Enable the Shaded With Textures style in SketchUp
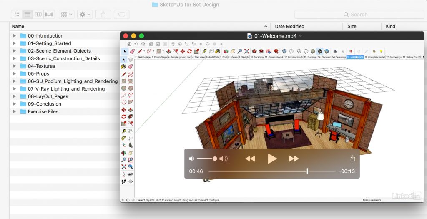The width and height of the screenshot is (427, 219). point(320,51)
